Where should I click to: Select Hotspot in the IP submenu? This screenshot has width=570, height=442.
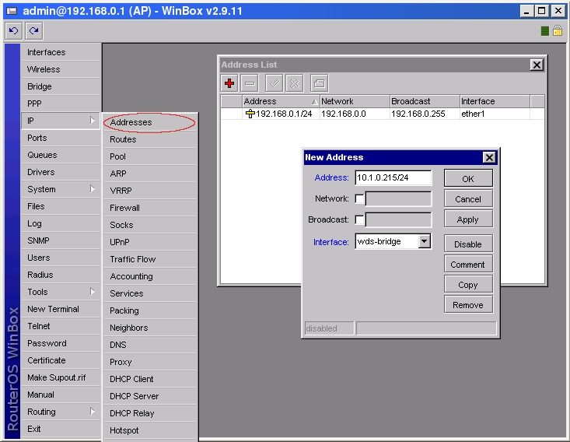tap(150, 430)
